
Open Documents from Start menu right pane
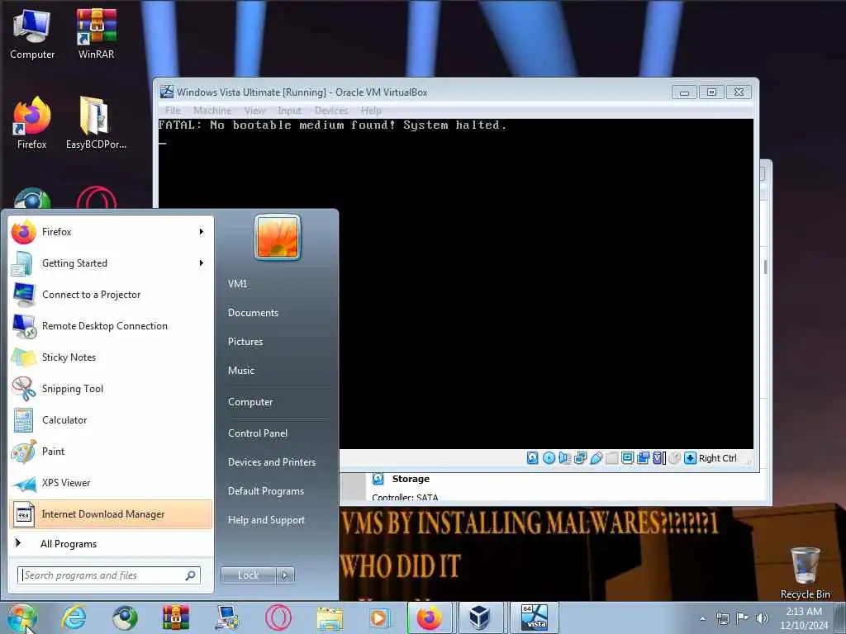(x=253, y=313)
